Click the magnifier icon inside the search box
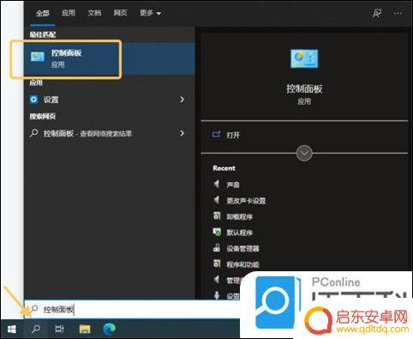 coord(34,309)
